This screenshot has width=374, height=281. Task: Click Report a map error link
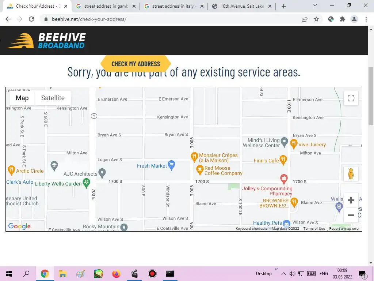coord(344,228)
